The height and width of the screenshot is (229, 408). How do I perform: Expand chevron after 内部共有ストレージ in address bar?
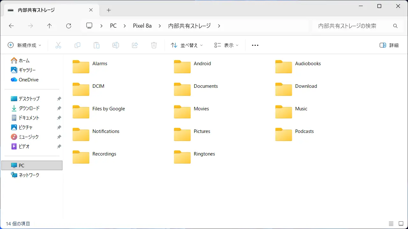coord(219,26)
